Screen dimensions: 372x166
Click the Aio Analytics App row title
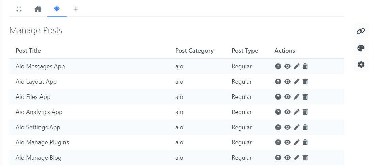click(39, 112)
